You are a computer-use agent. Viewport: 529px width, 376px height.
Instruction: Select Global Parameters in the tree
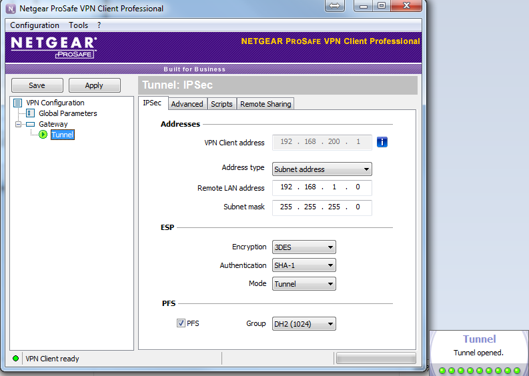coord(68,113)
